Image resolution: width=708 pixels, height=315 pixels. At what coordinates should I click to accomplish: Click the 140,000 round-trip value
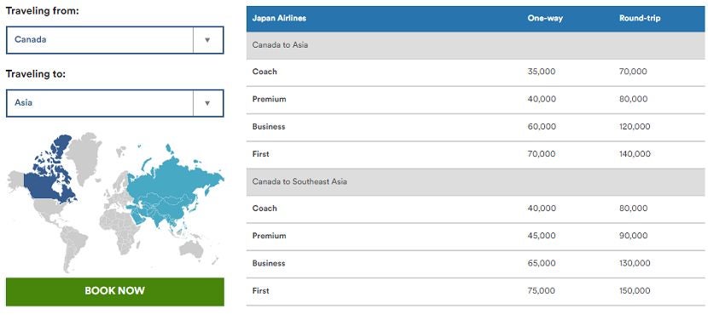[635, 154]
